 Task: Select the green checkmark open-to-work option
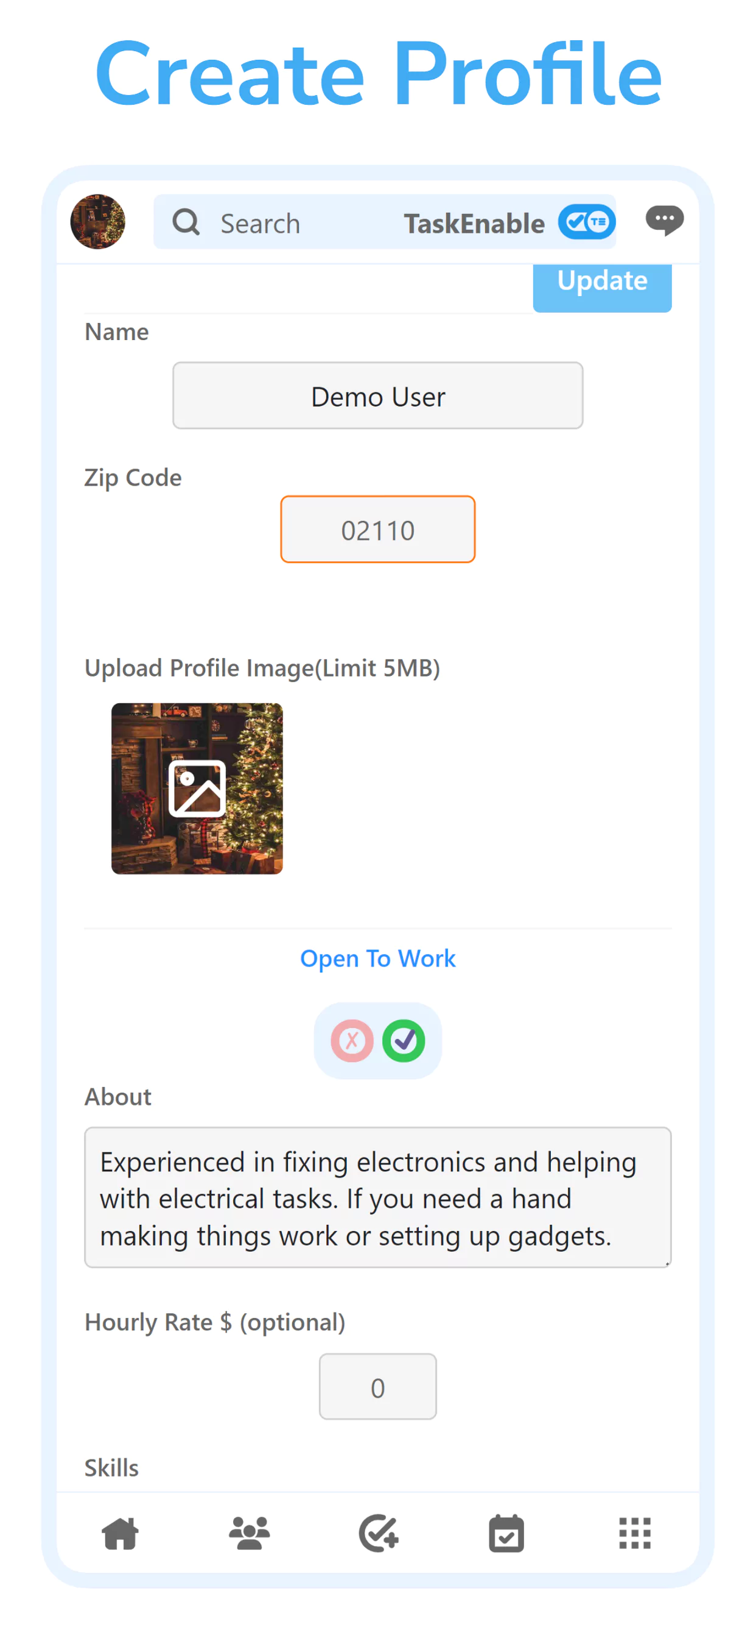click(404, 1040)
